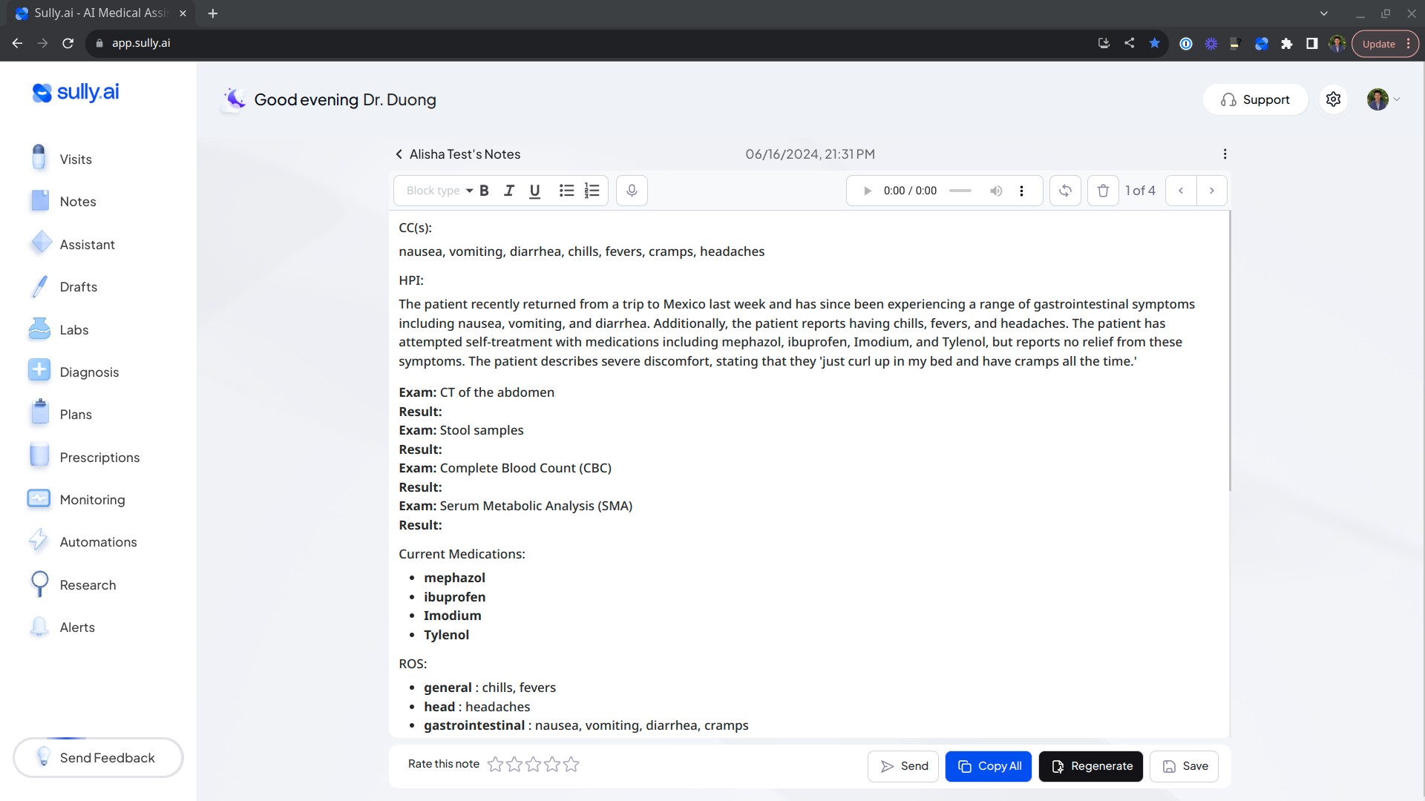Insert a numbered list

pos(592,191)
